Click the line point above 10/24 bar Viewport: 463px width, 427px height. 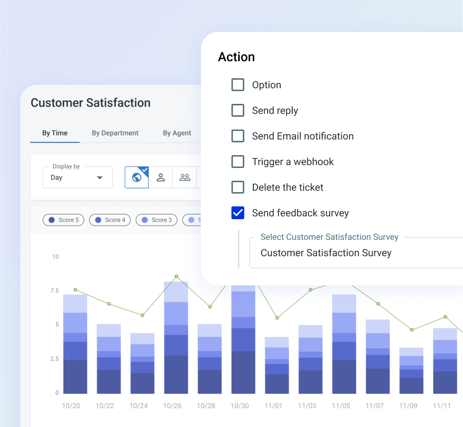[142, 316]
